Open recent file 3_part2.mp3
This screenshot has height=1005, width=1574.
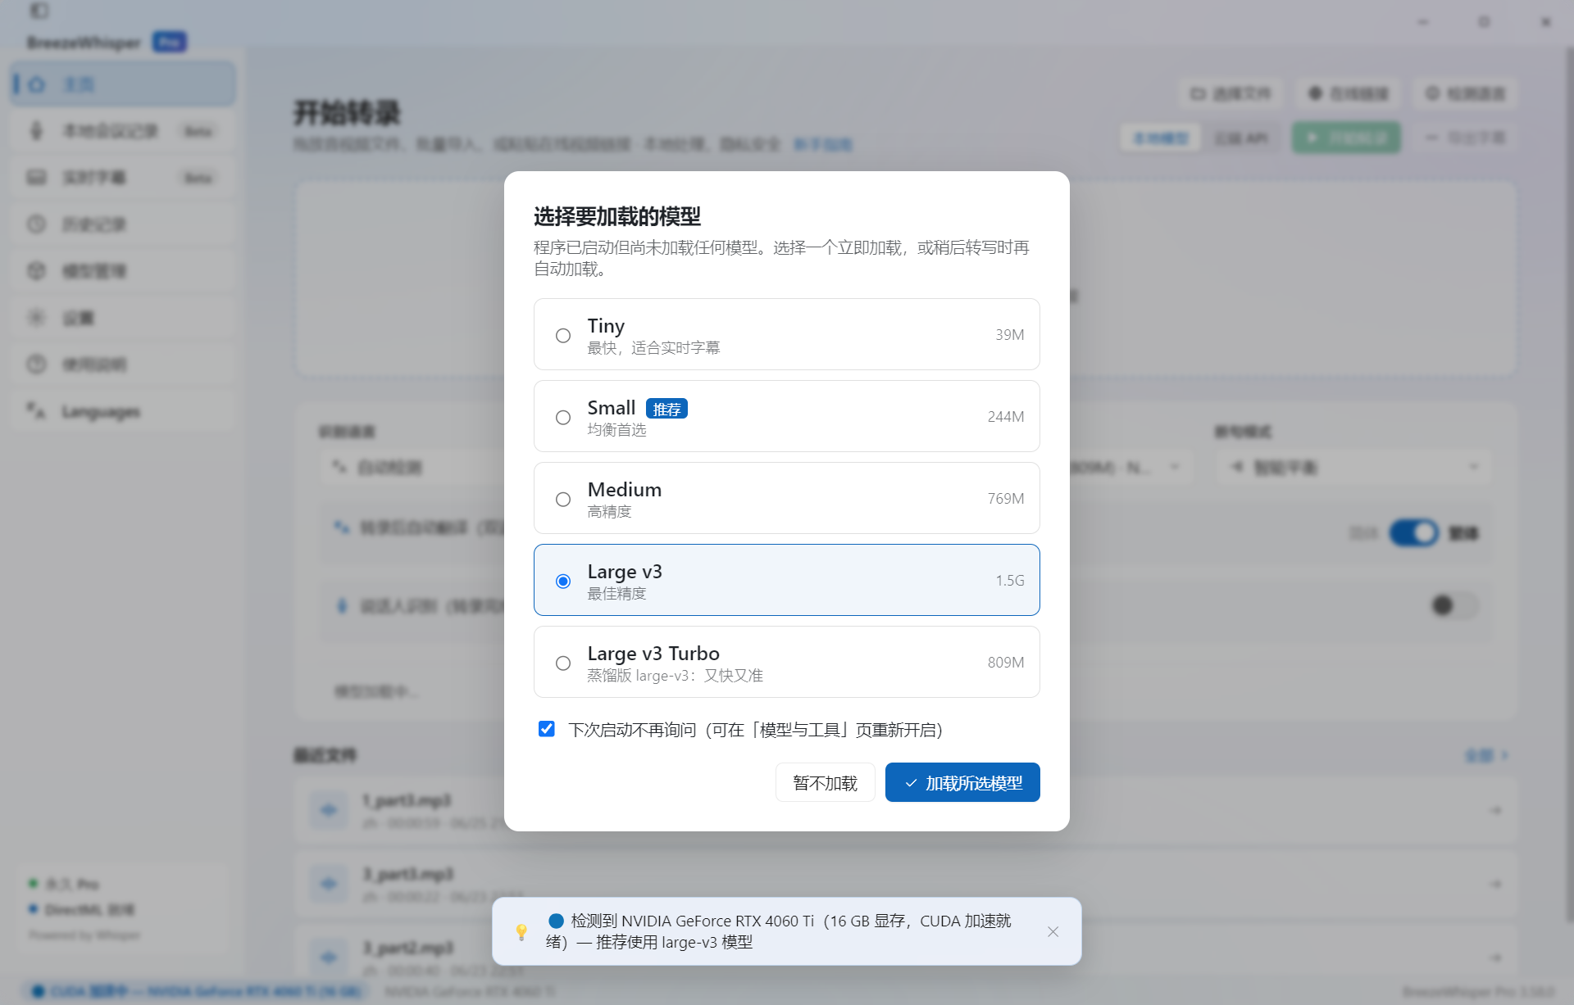coord(906,957)
